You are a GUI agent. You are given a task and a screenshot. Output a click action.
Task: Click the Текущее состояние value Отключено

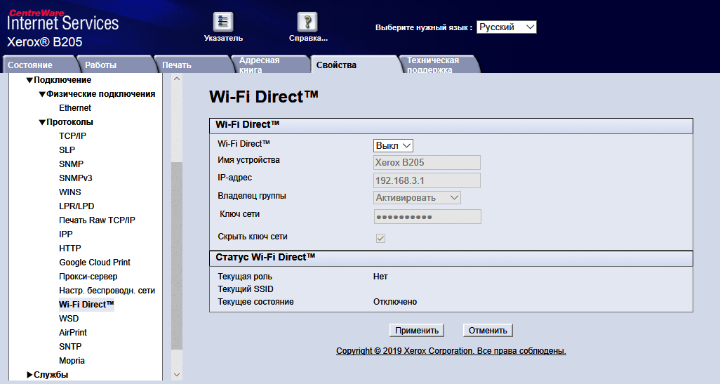(395, 302)
